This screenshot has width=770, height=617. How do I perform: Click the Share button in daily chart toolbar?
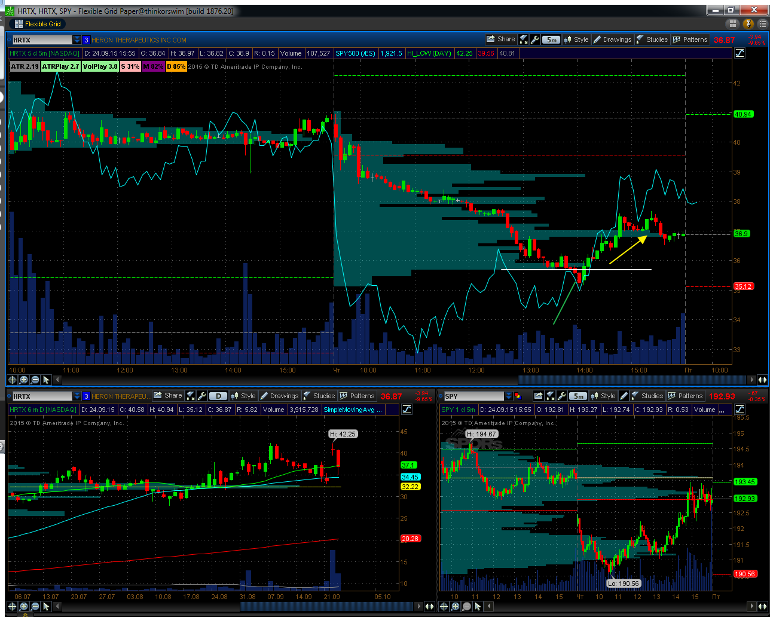(168, 396)
